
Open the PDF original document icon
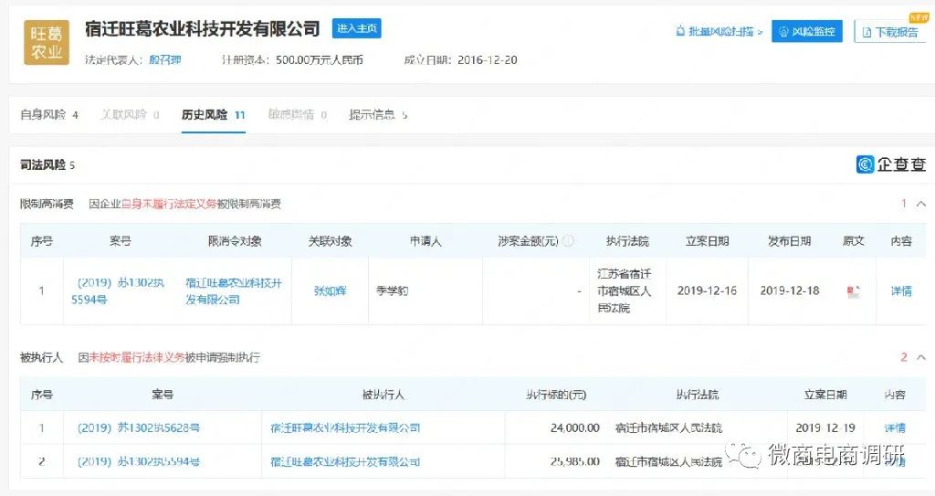(853, 291)
